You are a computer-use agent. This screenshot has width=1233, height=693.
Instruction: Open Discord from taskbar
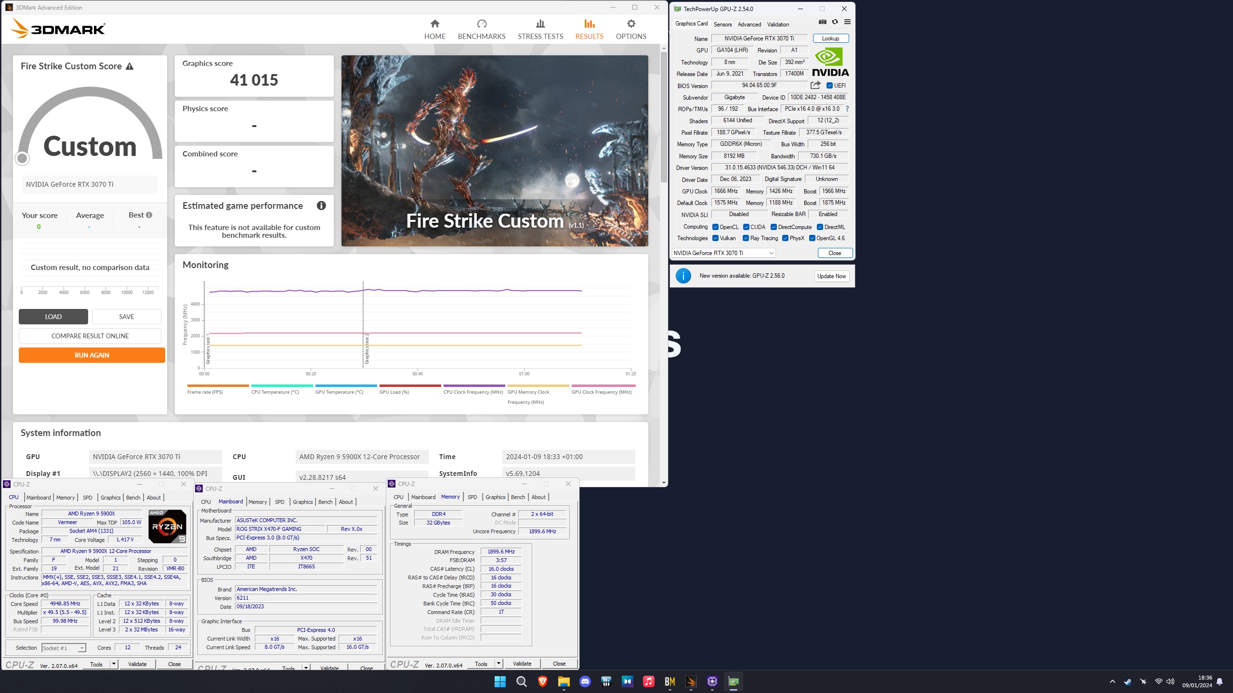coord(585,681)
